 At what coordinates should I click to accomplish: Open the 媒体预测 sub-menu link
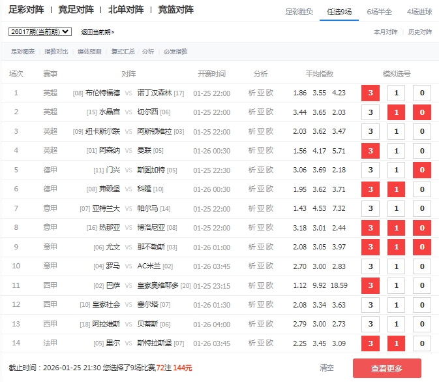coord(89,51)
